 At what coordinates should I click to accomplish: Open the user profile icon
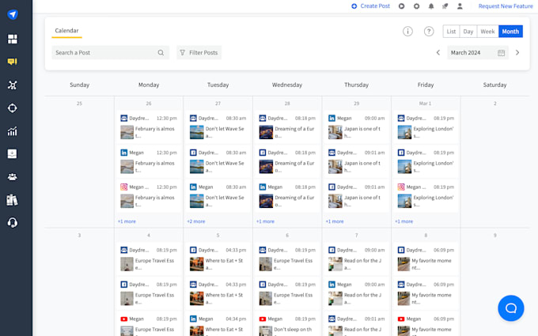coord(460,6)
